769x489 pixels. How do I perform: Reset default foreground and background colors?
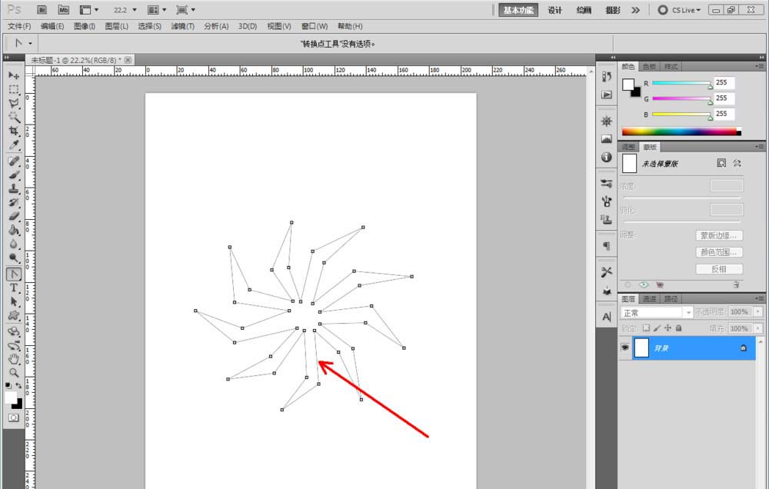pyautogui.click(x=8, y=386)
